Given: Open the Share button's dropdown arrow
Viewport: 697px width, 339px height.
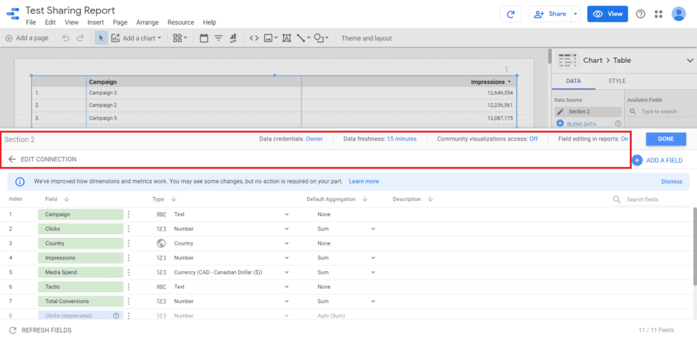Looking at the screenshot, I should [x=576, y=14].
